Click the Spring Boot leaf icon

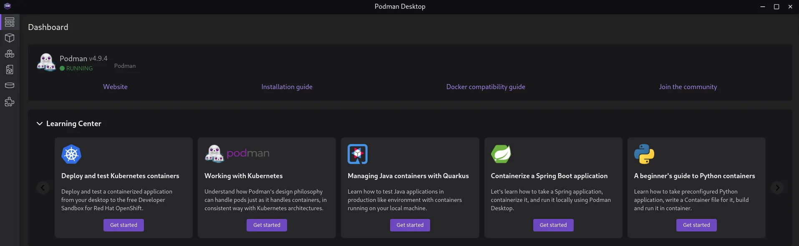tap(501, 154)
